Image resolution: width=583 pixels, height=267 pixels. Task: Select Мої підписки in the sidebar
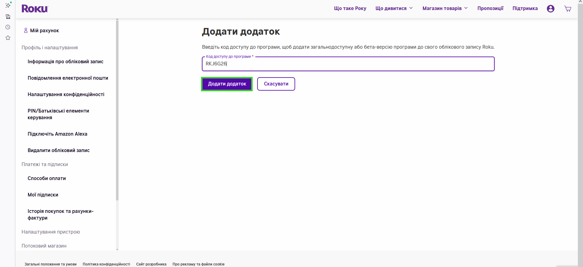tap(43, 195)
